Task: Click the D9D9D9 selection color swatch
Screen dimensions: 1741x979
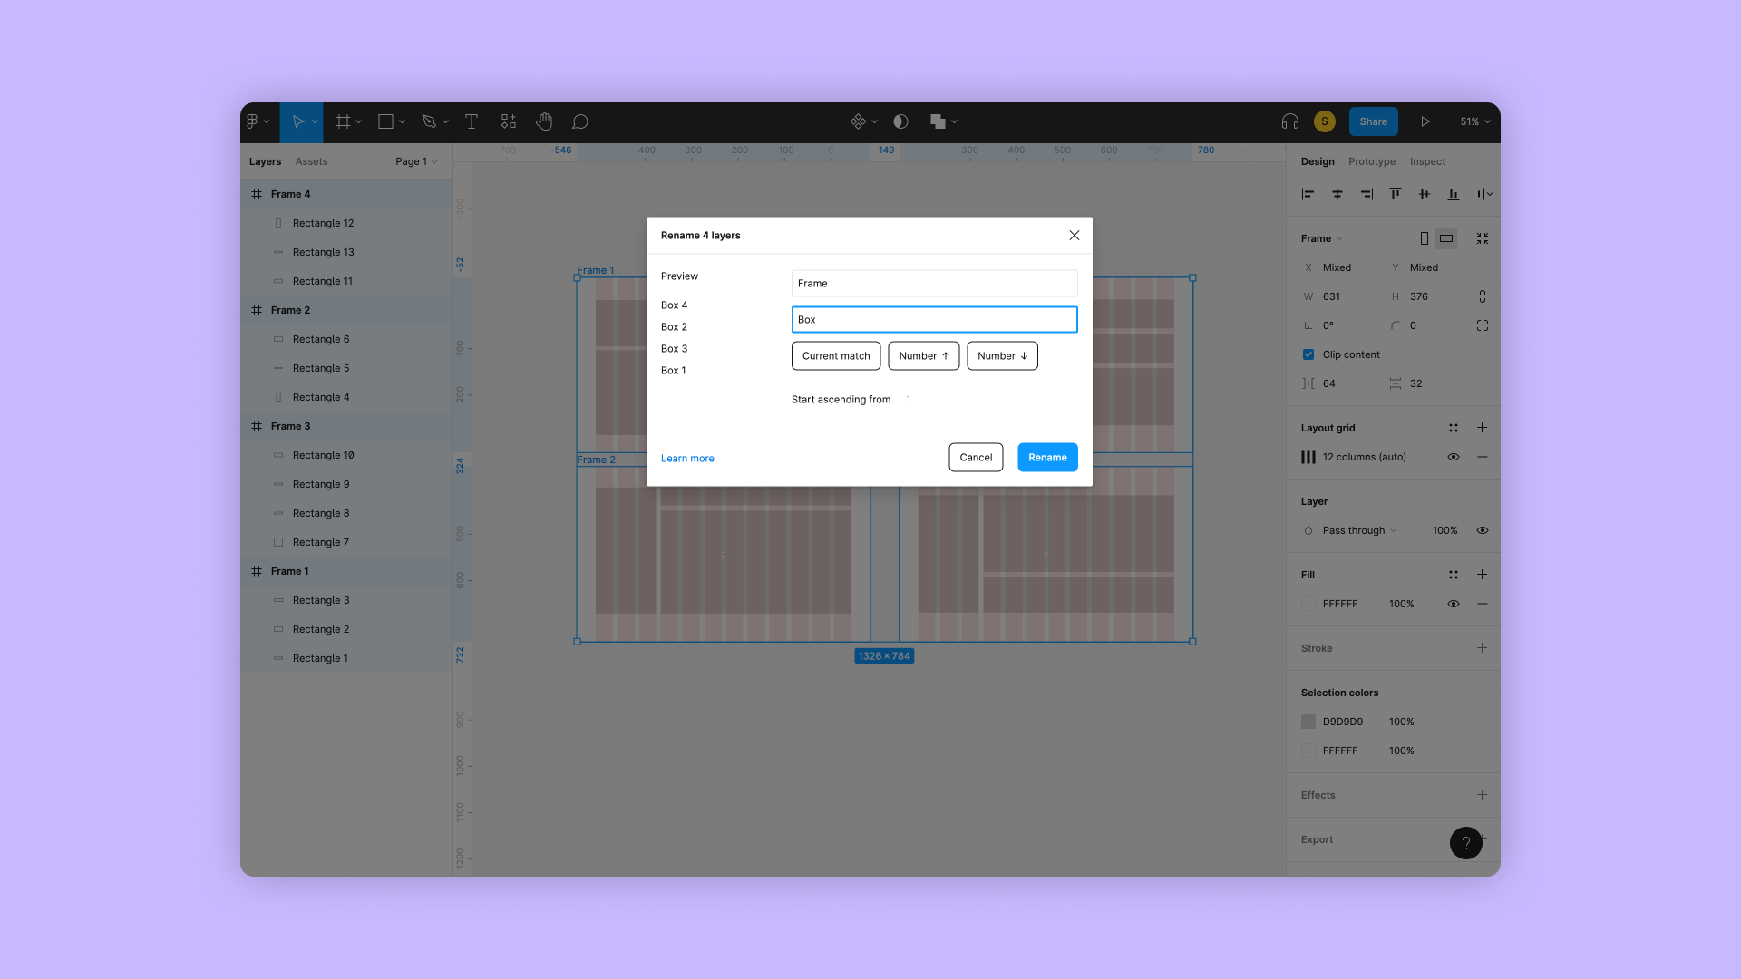Action: (x=1308, y=722)
